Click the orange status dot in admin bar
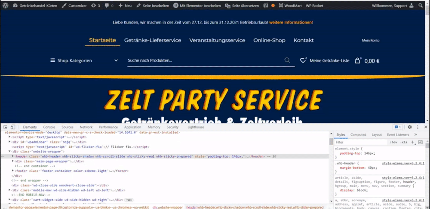The height and width of the screenshot is (209, 430). pos(273,6)
